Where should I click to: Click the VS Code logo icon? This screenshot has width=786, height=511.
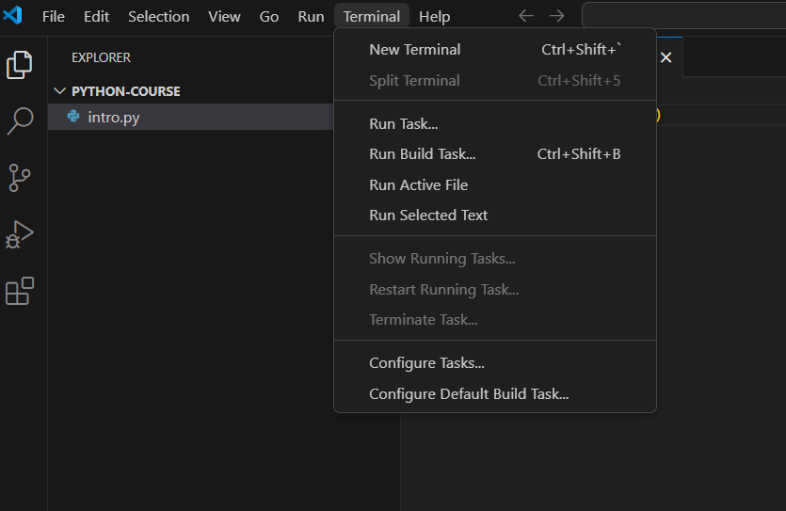[13, 16]
